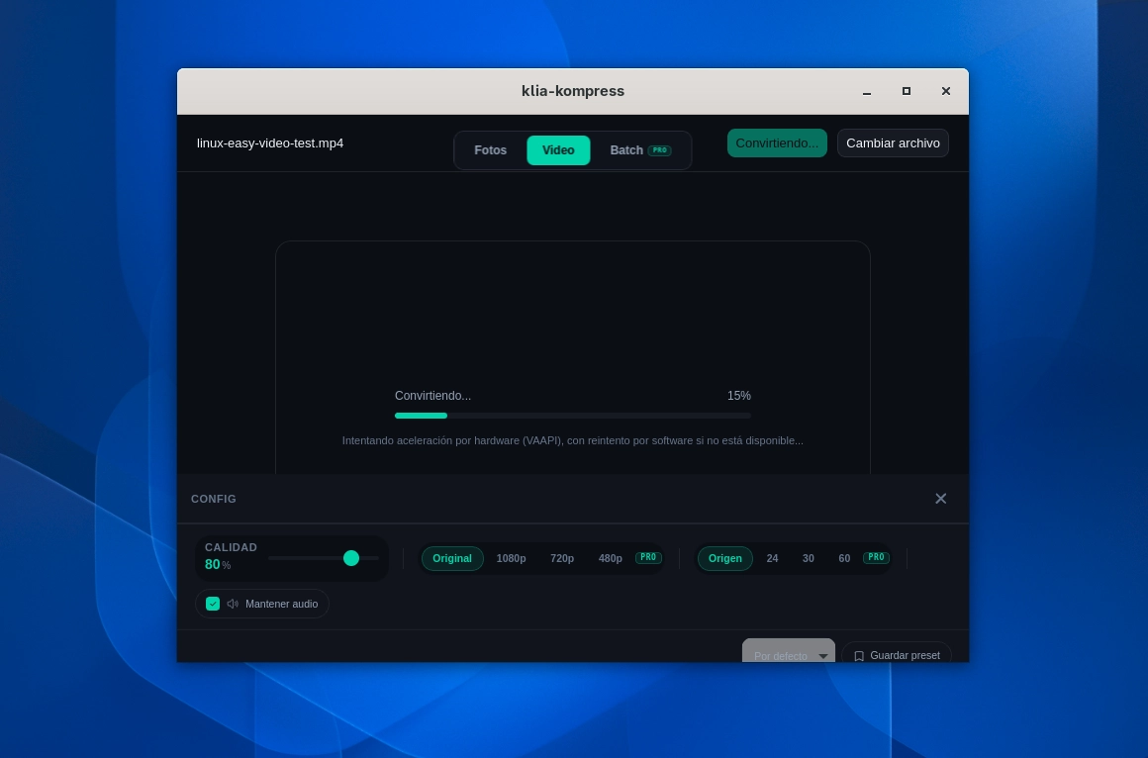Click the speaker icon beside Mantener audio
This screenshot has height=758, width=1148.
coord(233,605)
